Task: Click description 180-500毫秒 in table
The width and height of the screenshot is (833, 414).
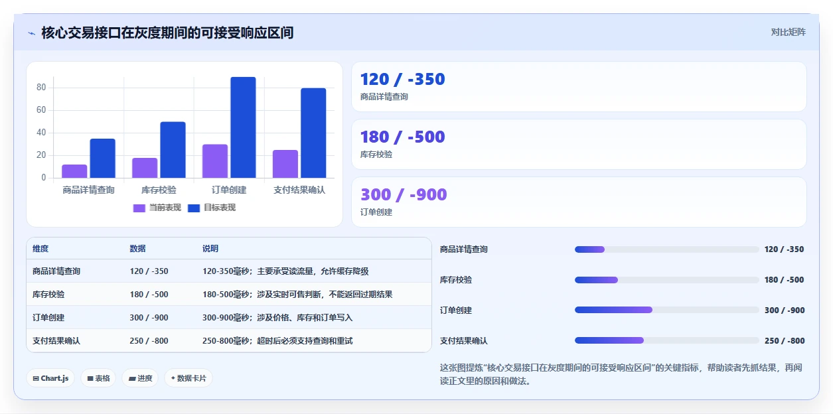Action: (297, 295)
